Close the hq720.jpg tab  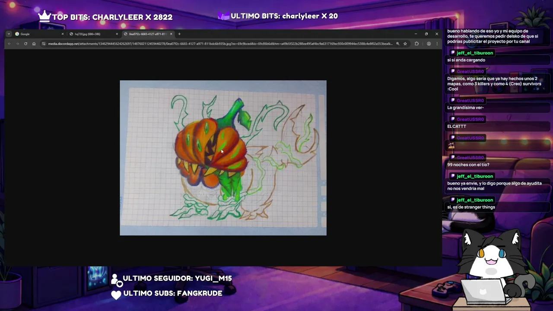(117, 34)
